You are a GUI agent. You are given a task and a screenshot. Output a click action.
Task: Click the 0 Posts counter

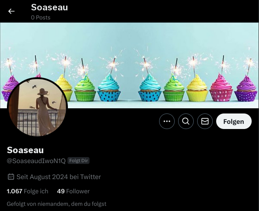(x=41, y=17)
